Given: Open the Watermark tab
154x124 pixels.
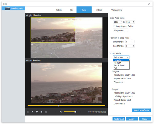Looking at the screenshot, I should 117,10.
